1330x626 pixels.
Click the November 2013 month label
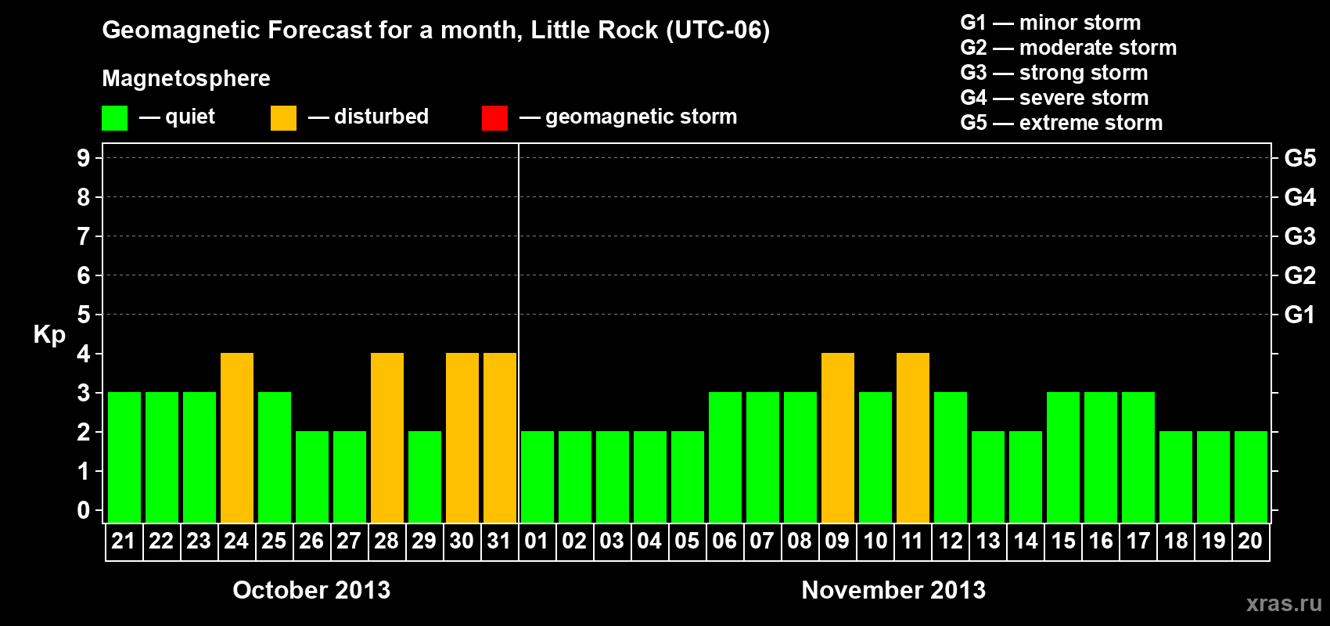coord(893,590)
